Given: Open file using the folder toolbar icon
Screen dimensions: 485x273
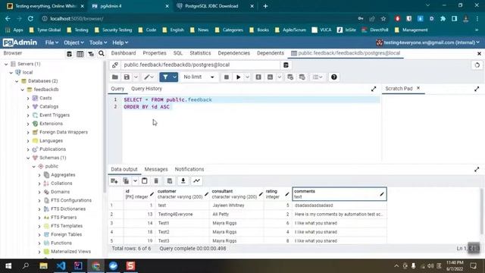Looking at the screenshot, I should pyautogui.click(x=115, y=77).
